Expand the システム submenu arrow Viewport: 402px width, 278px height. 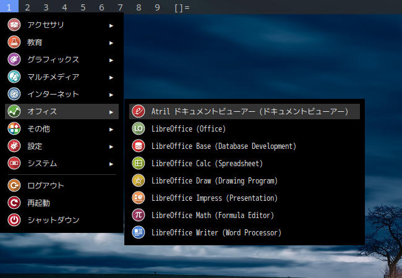[111, 164]
